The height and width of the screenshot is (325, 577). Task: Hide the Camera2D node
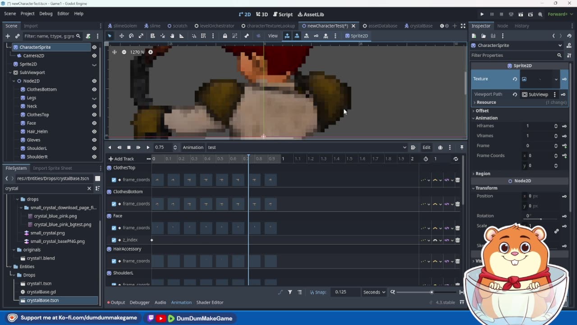(94, 56)
